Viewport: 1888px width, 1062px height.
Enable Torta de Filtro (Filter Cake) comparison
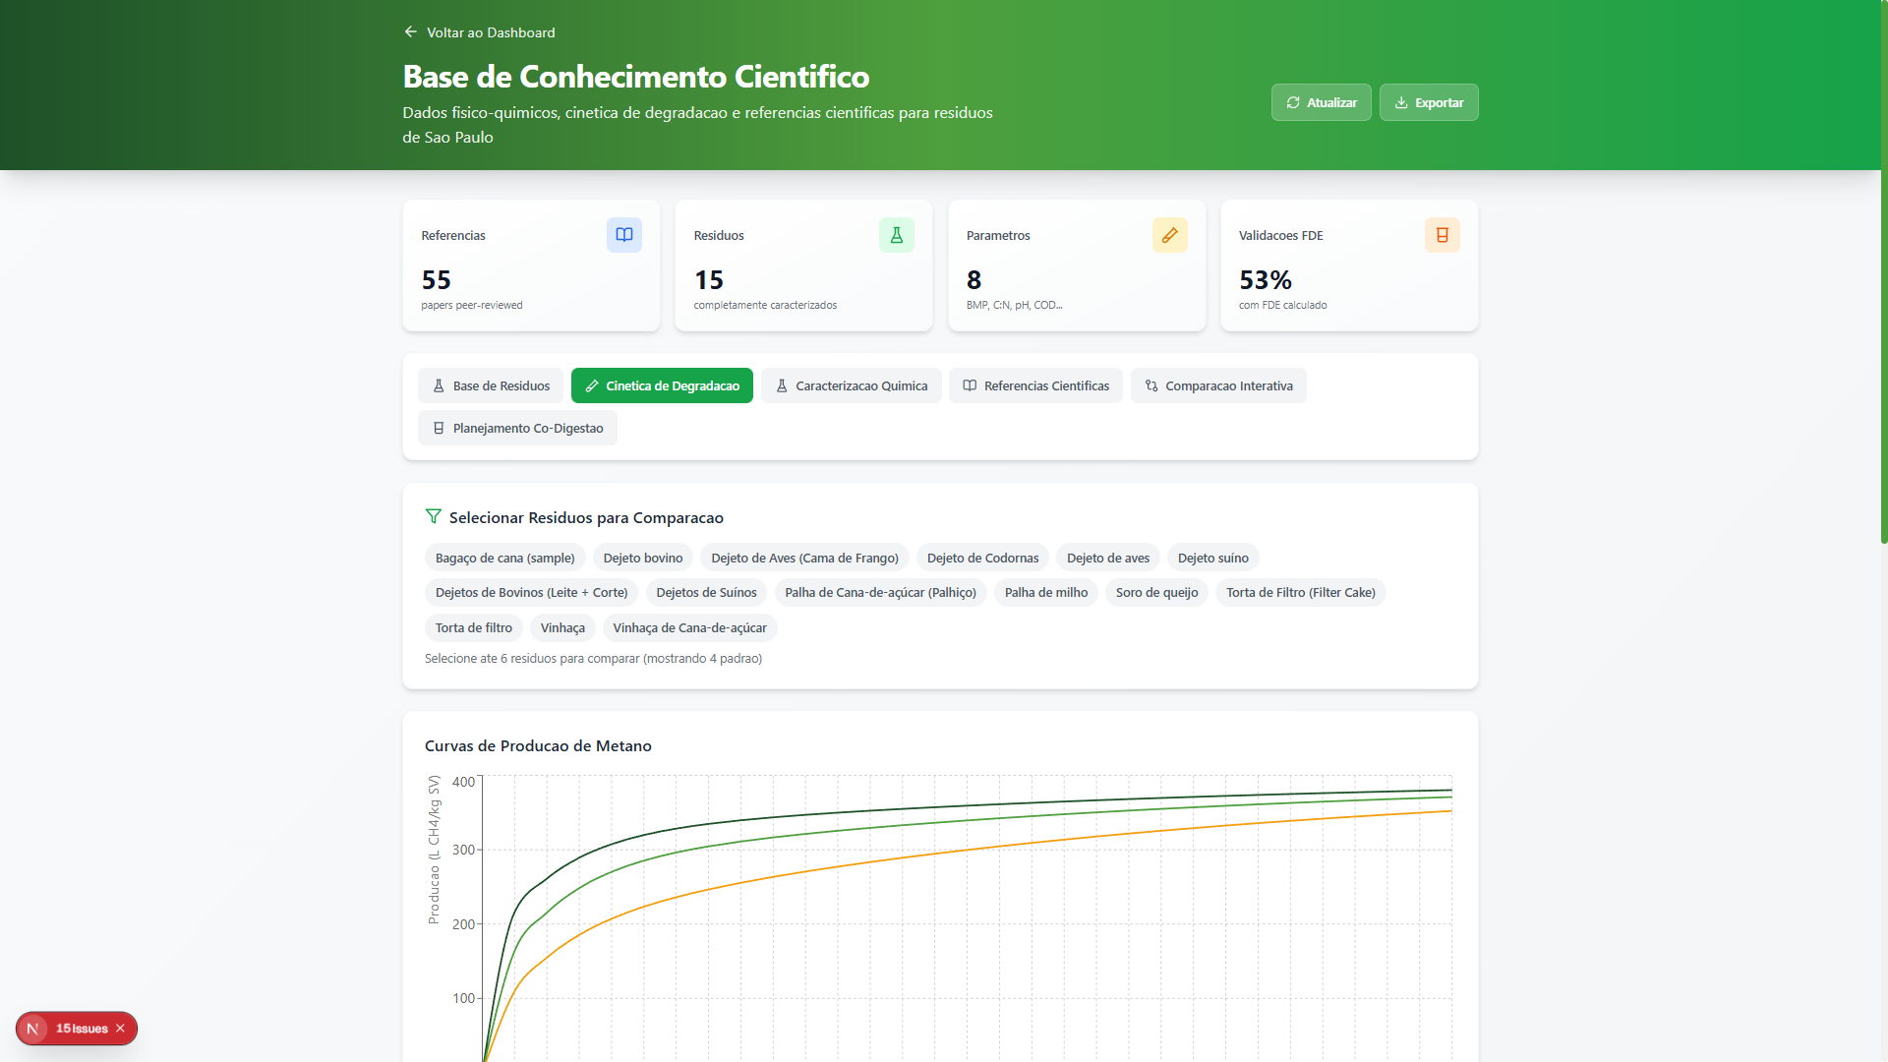click(x=1300, y=592)
